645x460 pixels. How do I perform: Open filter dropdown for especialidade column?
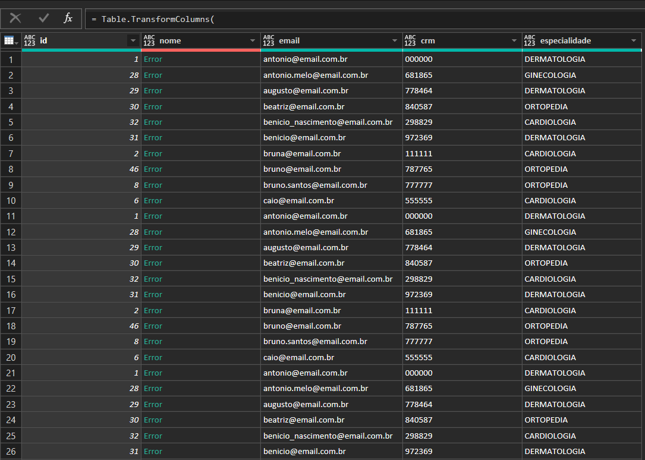[634, 40]
